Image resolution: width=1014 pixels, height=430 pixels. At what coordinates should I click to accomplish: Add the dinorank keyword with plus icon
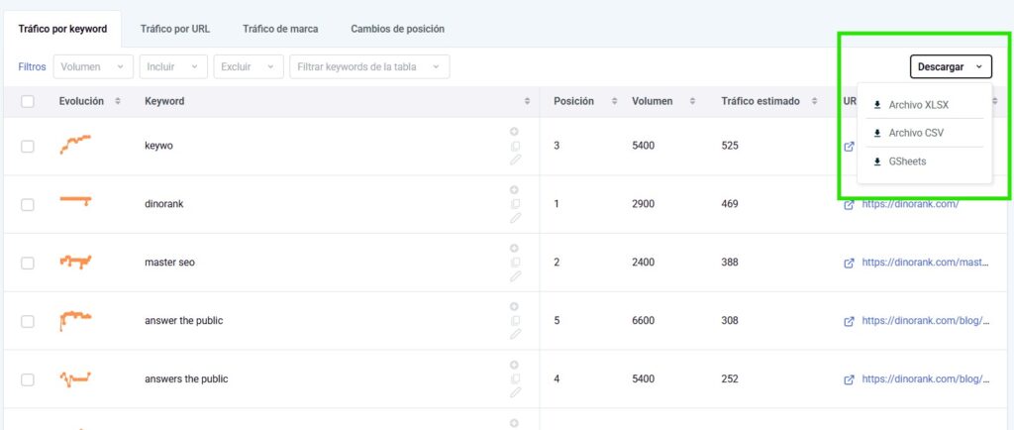click(514, 190)
